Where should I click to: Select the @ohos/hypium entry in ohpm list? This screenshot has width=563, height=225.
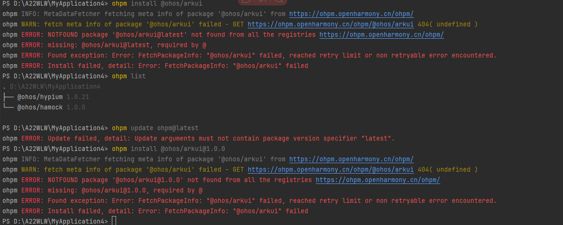pos(40,97)
